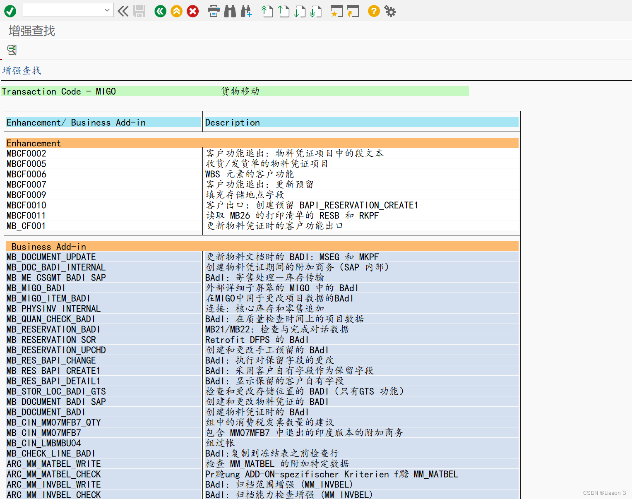The image size is (632, 499).
Task: Click the Print icon
Action: pos(214,11)
